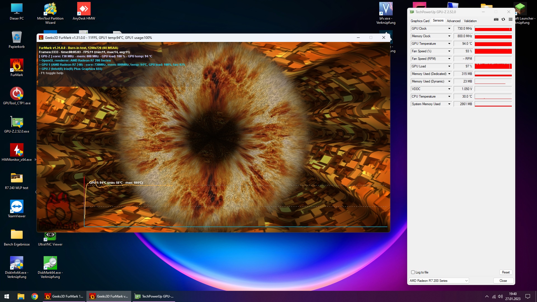Click the Close button in GPU-Z

pyautogui.click(x=503, y=280)
